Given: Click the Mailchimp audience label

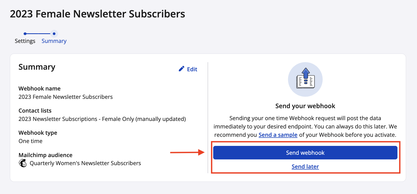Looking at the screenshot, I should coord(45,155).
